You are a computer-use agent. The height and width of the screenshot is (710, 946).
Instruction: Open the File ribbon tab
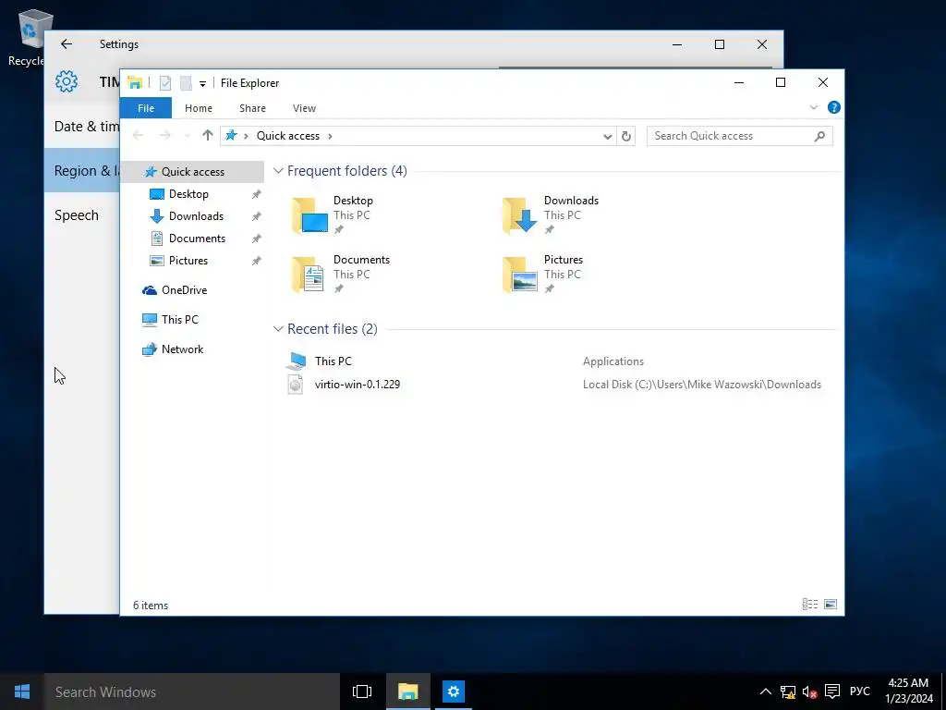145,108
